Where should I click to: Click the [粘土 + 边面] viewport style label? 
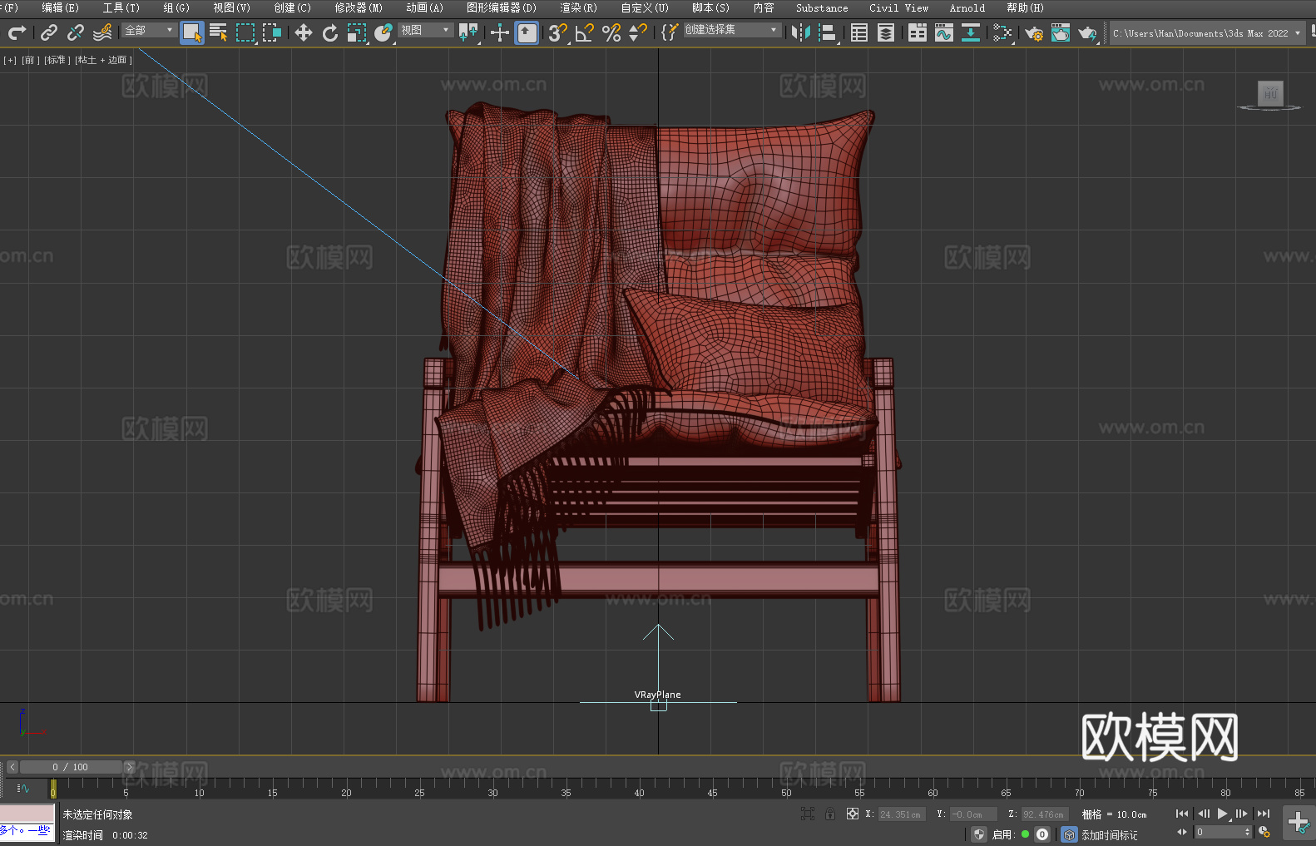click(x=103, y=60)
